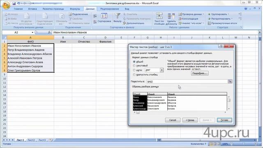263x148 pixels.
Task: Open the Вставка tab
Action: pyautogui.click(x=32, y=9)
